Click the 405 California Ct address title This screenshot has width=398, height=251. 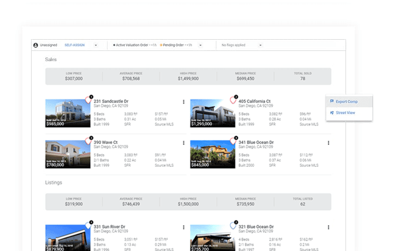coord(254,101)
